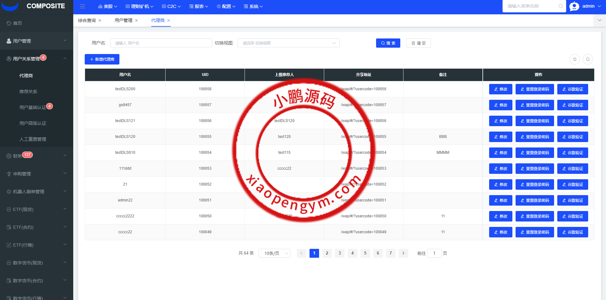Open the 切换视图 dropdown

288,43
